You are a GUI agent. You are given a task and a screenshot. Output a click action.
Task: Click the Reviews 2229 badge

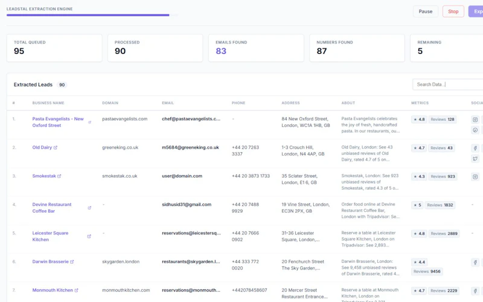[444, 291]
